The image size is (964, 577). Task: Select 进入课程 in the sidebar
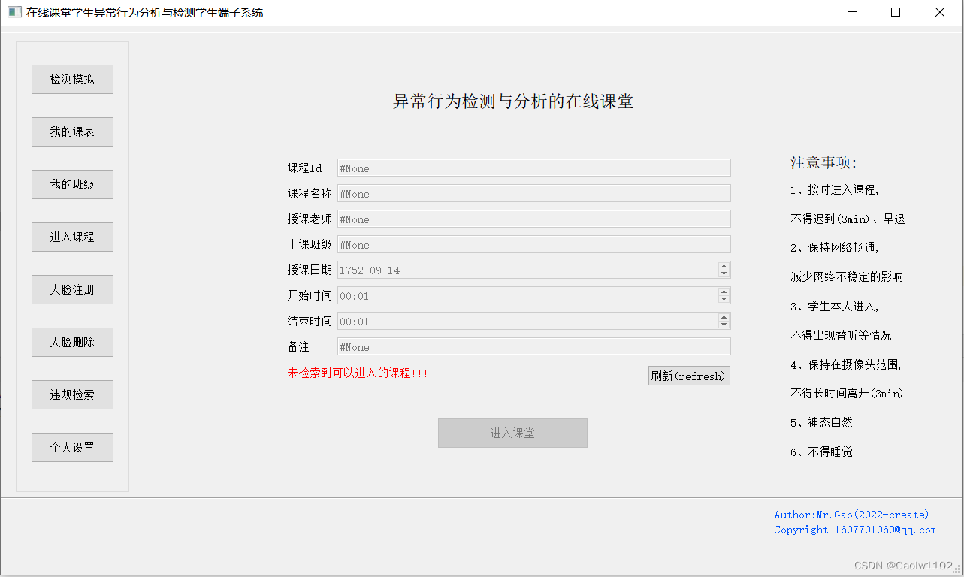coord(72,237)
